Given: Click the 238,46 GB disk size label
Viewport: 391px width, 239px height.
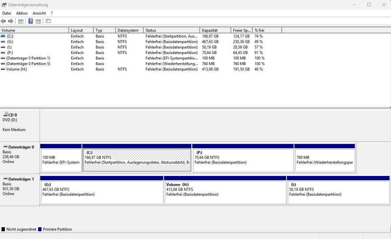Looking at the screenshot, I should click(11, 157).
